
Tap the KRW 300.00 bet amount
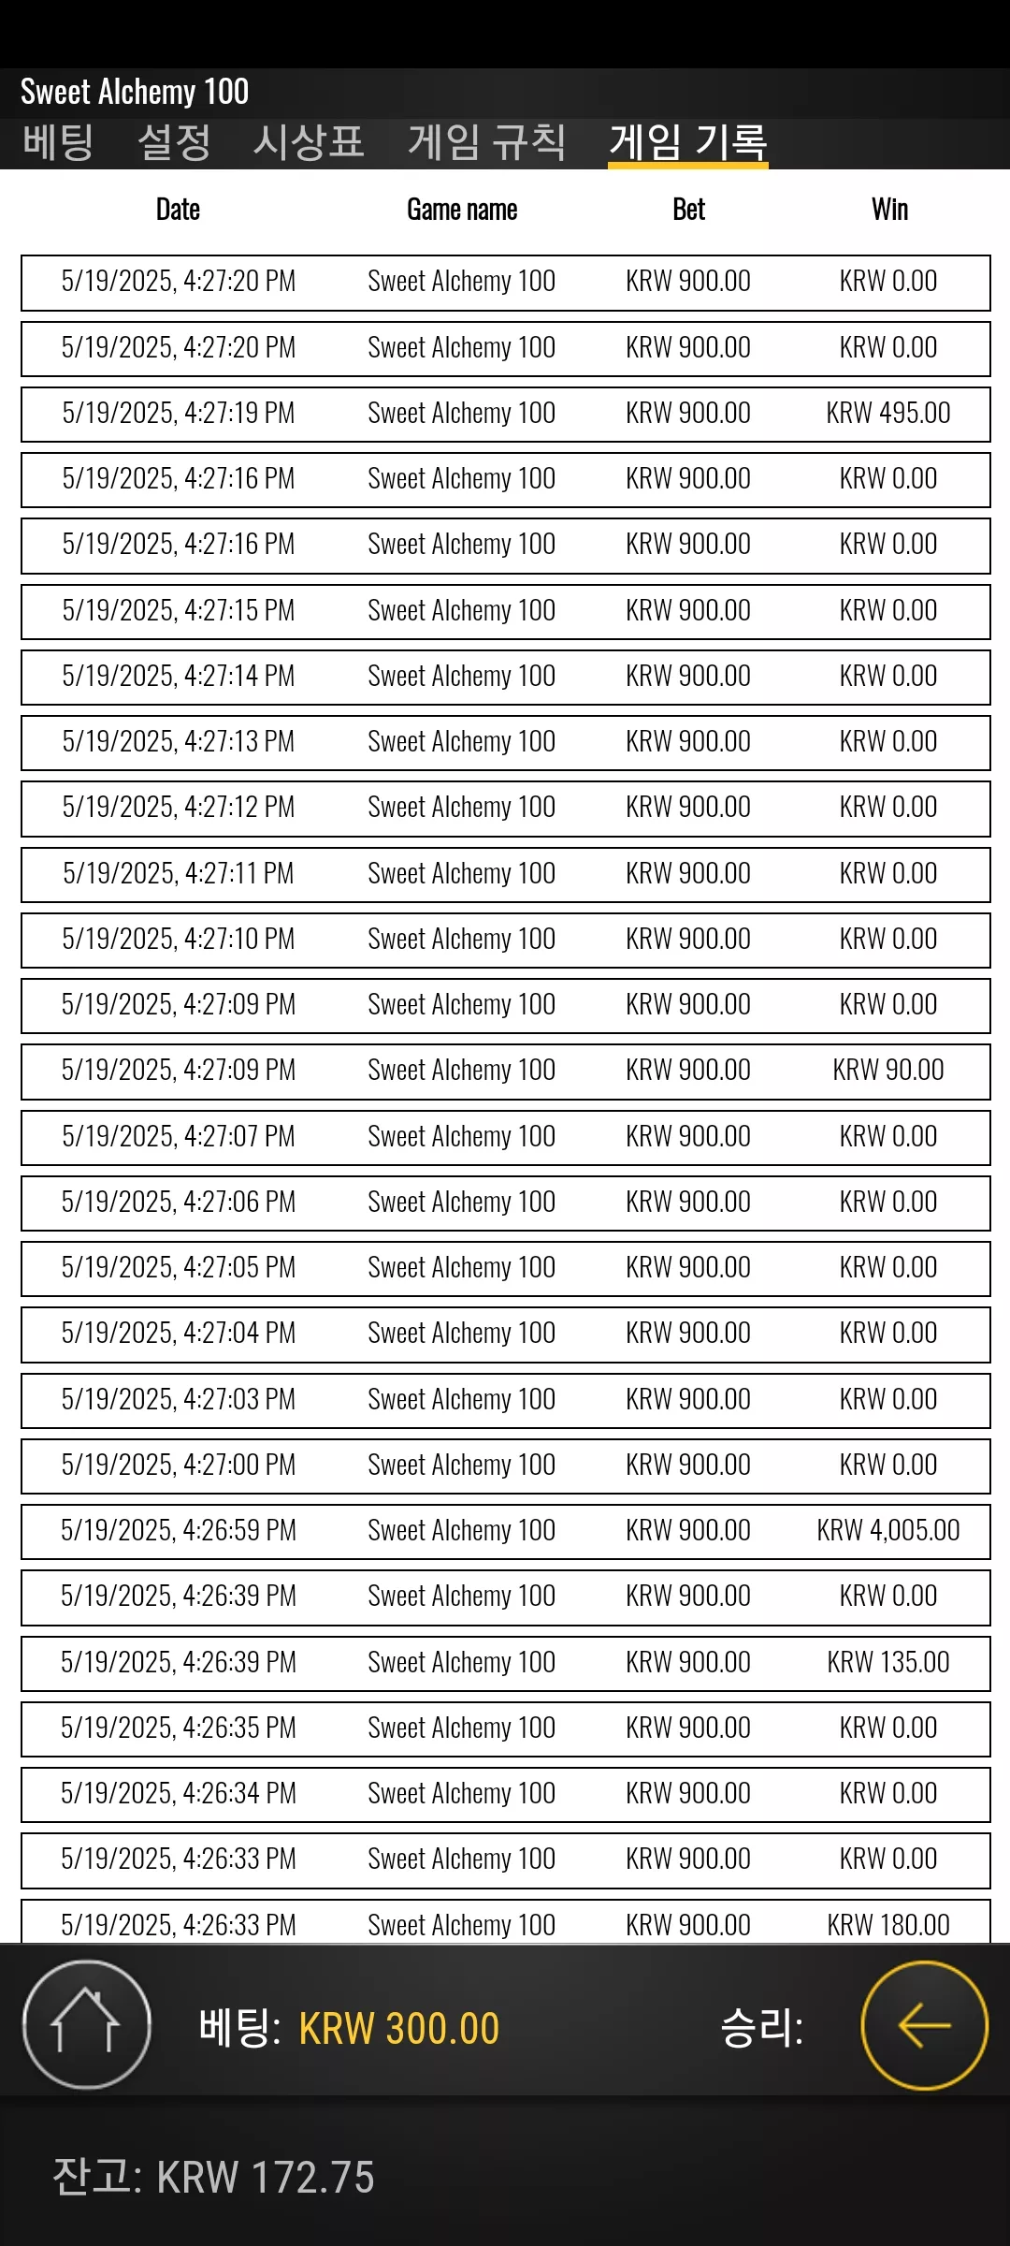tap(398, 2029)
